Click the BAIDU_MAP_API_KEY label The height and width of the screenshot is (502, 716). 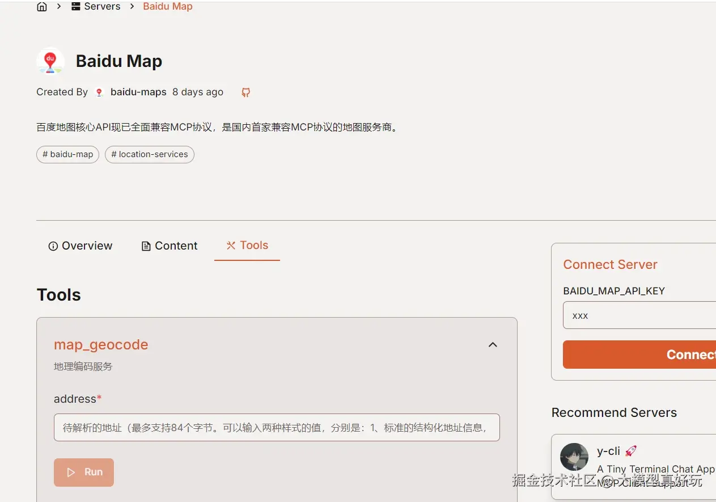(614, 291)
